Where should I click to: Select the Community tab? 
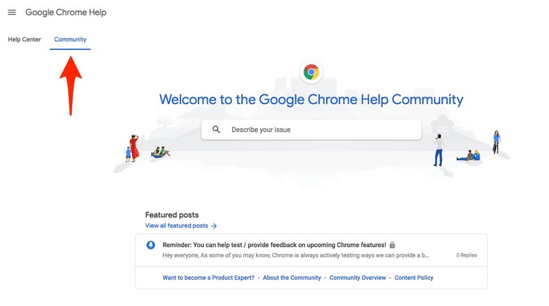pyautogui.click(x=70, y=40)
